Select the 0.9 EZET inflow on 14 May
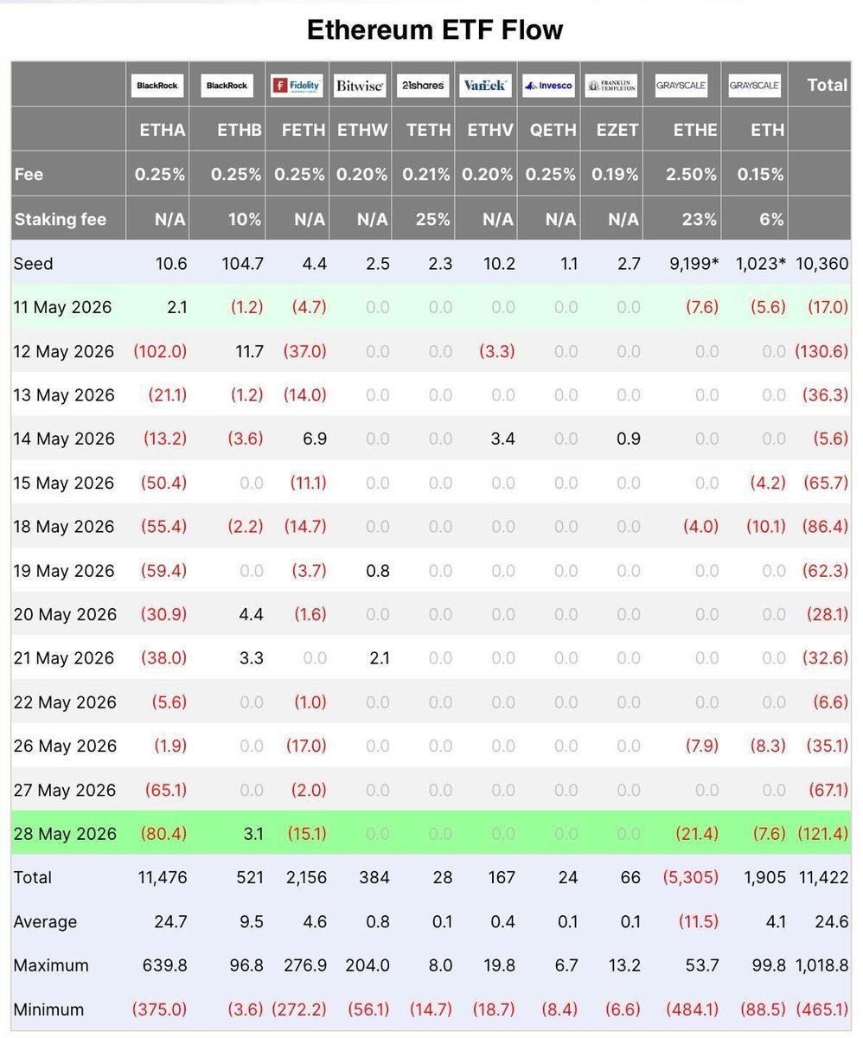 point(629,439)
